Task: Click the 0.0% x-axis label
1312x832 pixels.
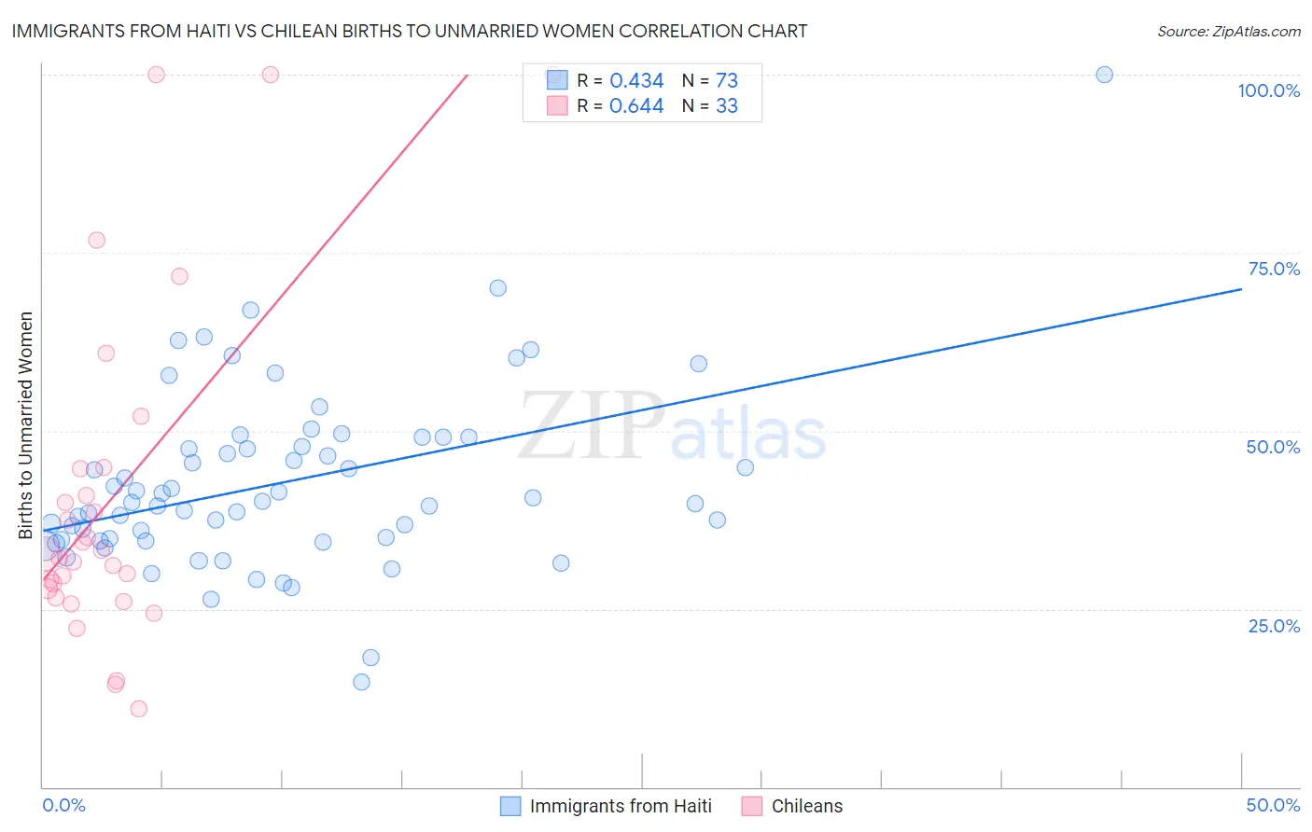Action: tap(63, 805)
